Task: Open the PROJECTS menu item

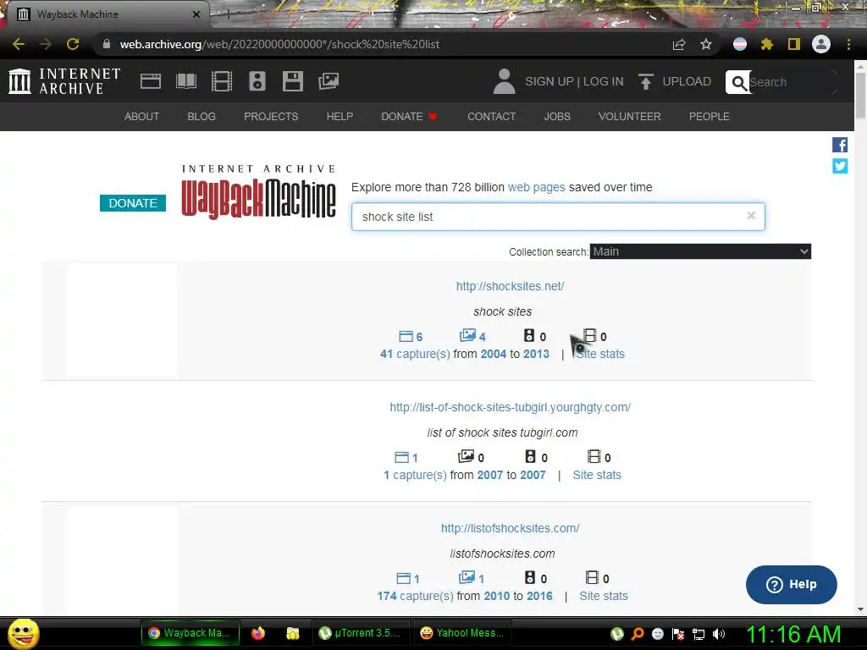Action: [x=271, y=117]
